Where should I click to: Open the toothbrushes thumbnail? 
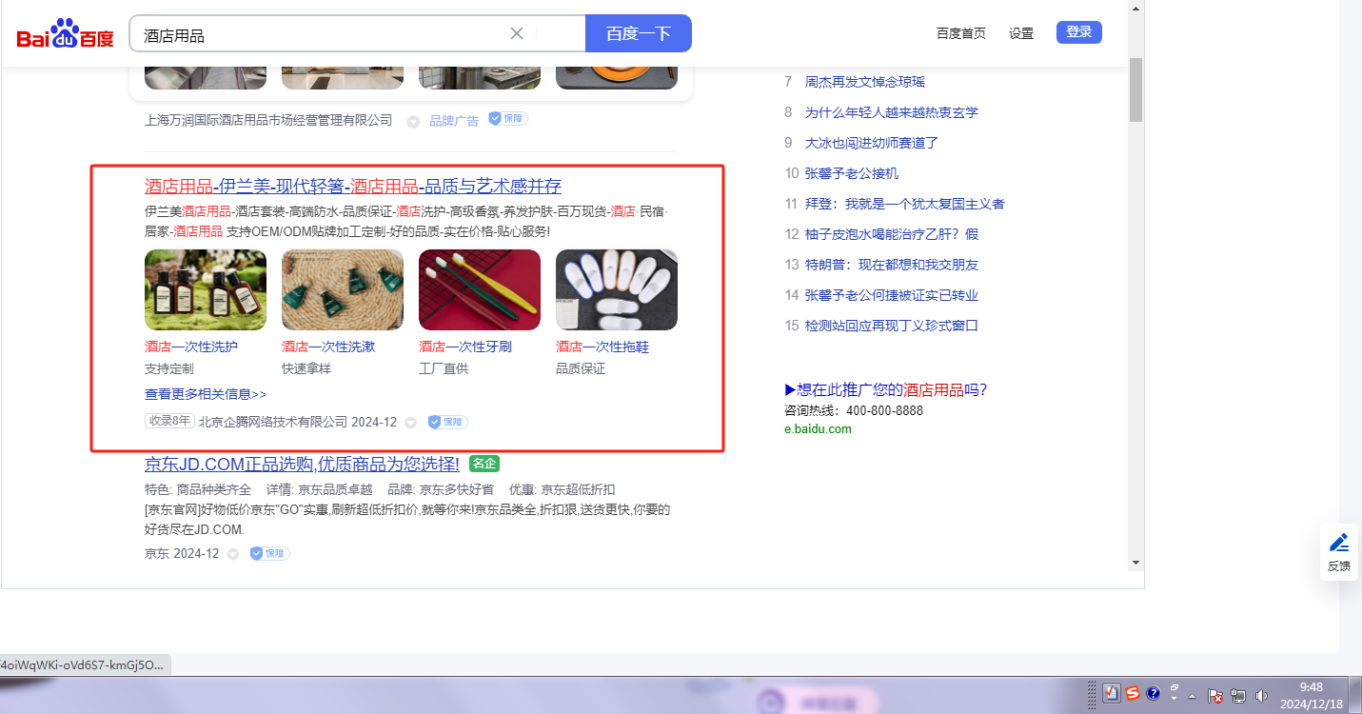(480, 289)
